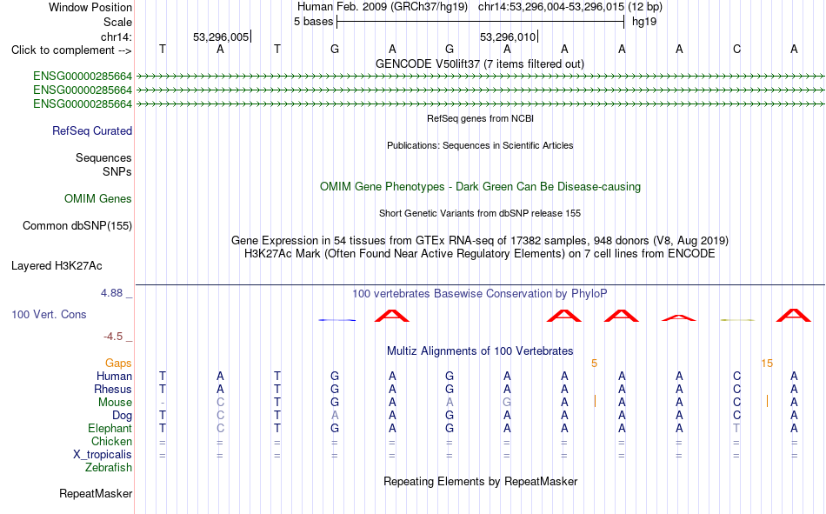
Task: Open 100 vertebrates Basewise Conservation by PhyloP title
Action: tap(480, 294)
